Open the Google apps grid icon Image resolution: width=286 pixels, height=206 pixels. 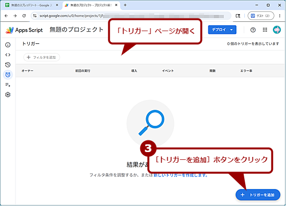point(265,30)
